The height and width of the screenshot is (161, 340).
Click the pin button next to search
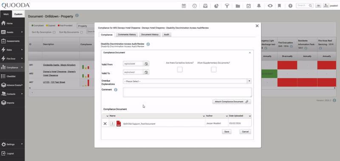tap(318, 6)
